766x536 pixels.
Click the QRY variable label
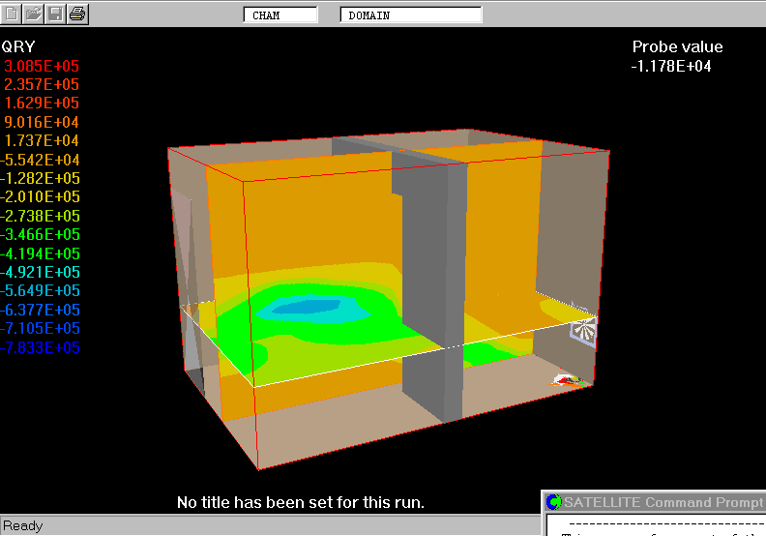point(19,46)
